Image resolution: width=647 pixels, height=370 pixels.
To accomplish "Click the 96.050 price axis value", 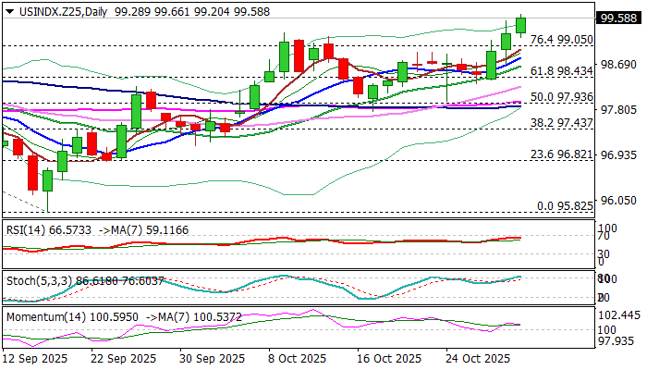I will 619,201.
